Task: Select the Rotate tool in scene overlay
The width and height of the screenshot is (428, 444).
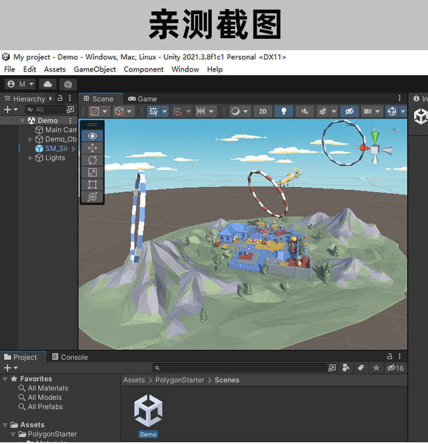Action: tap(92, 160)
